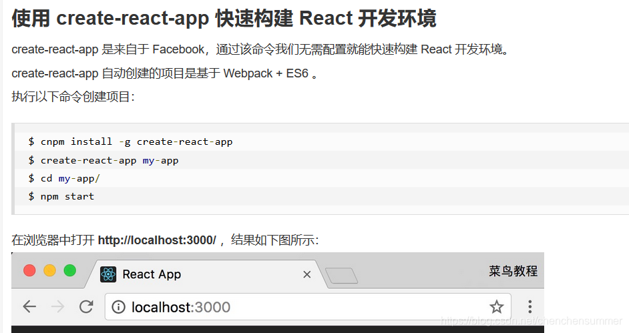Click the green maximize traffic light button

coord(70,270)
